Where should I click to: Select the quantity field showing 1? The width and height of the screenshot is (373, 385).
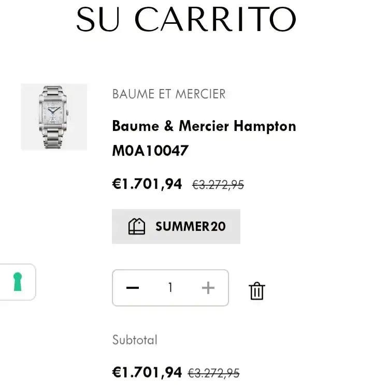[170, 288]
